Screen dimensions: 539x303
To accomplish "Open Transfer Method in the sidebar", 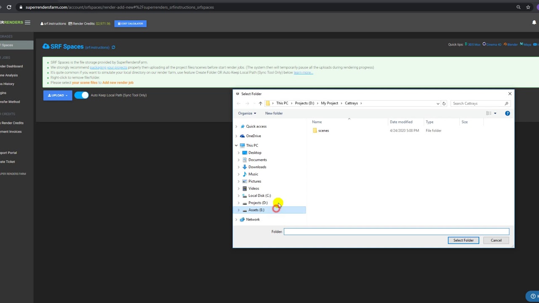I will coord(10,102).
